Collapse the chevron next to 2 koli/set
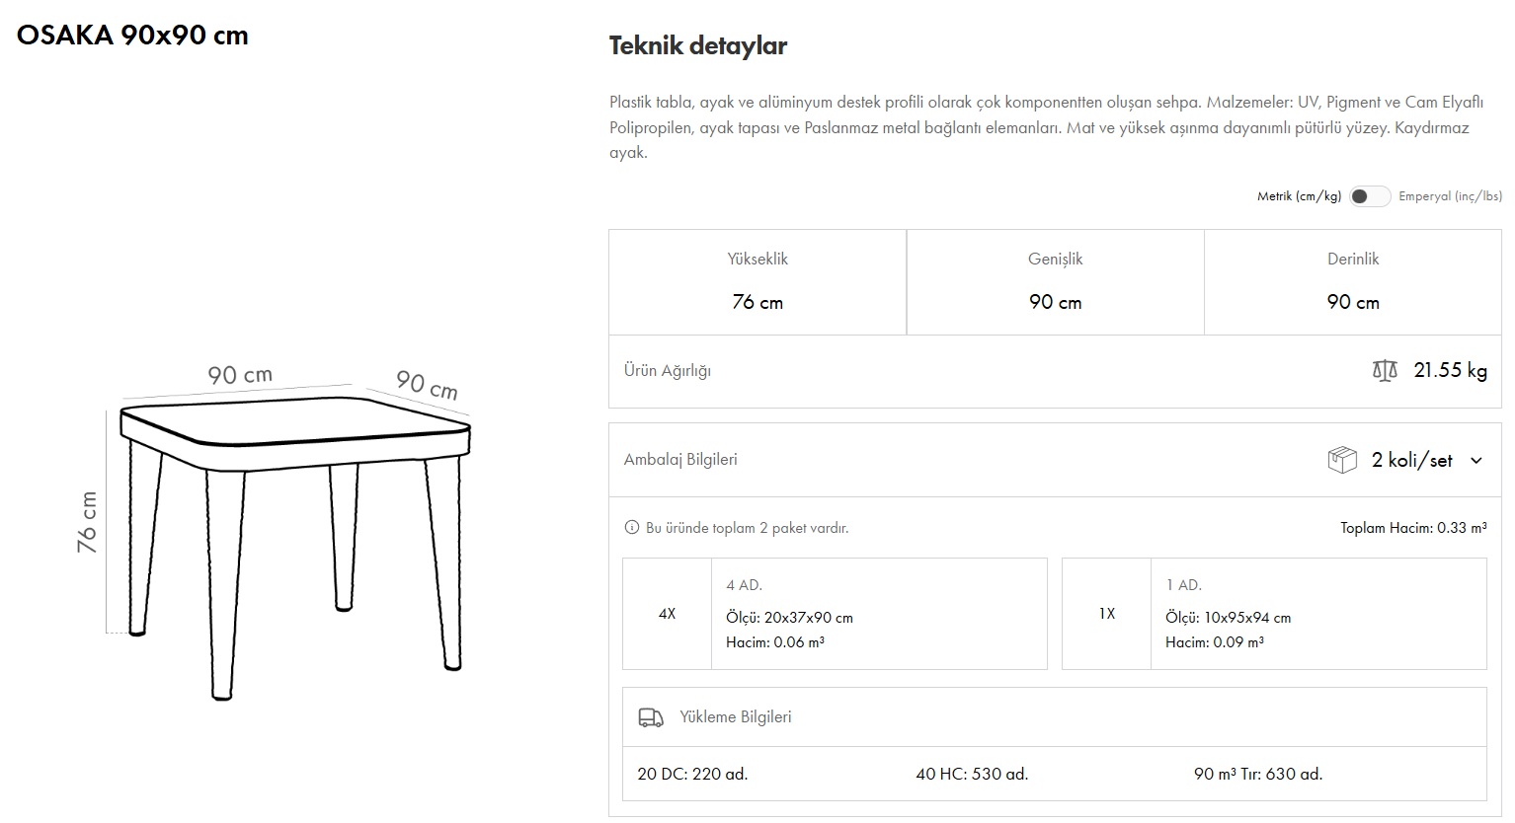Screen dimensions: 1515x823 click(x=1476, y=461)
